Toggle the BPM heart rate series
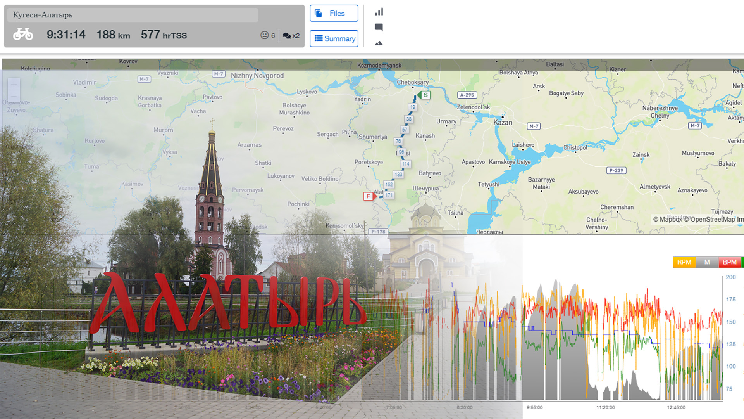Screen dimensions: 744x419 [729, 262]
